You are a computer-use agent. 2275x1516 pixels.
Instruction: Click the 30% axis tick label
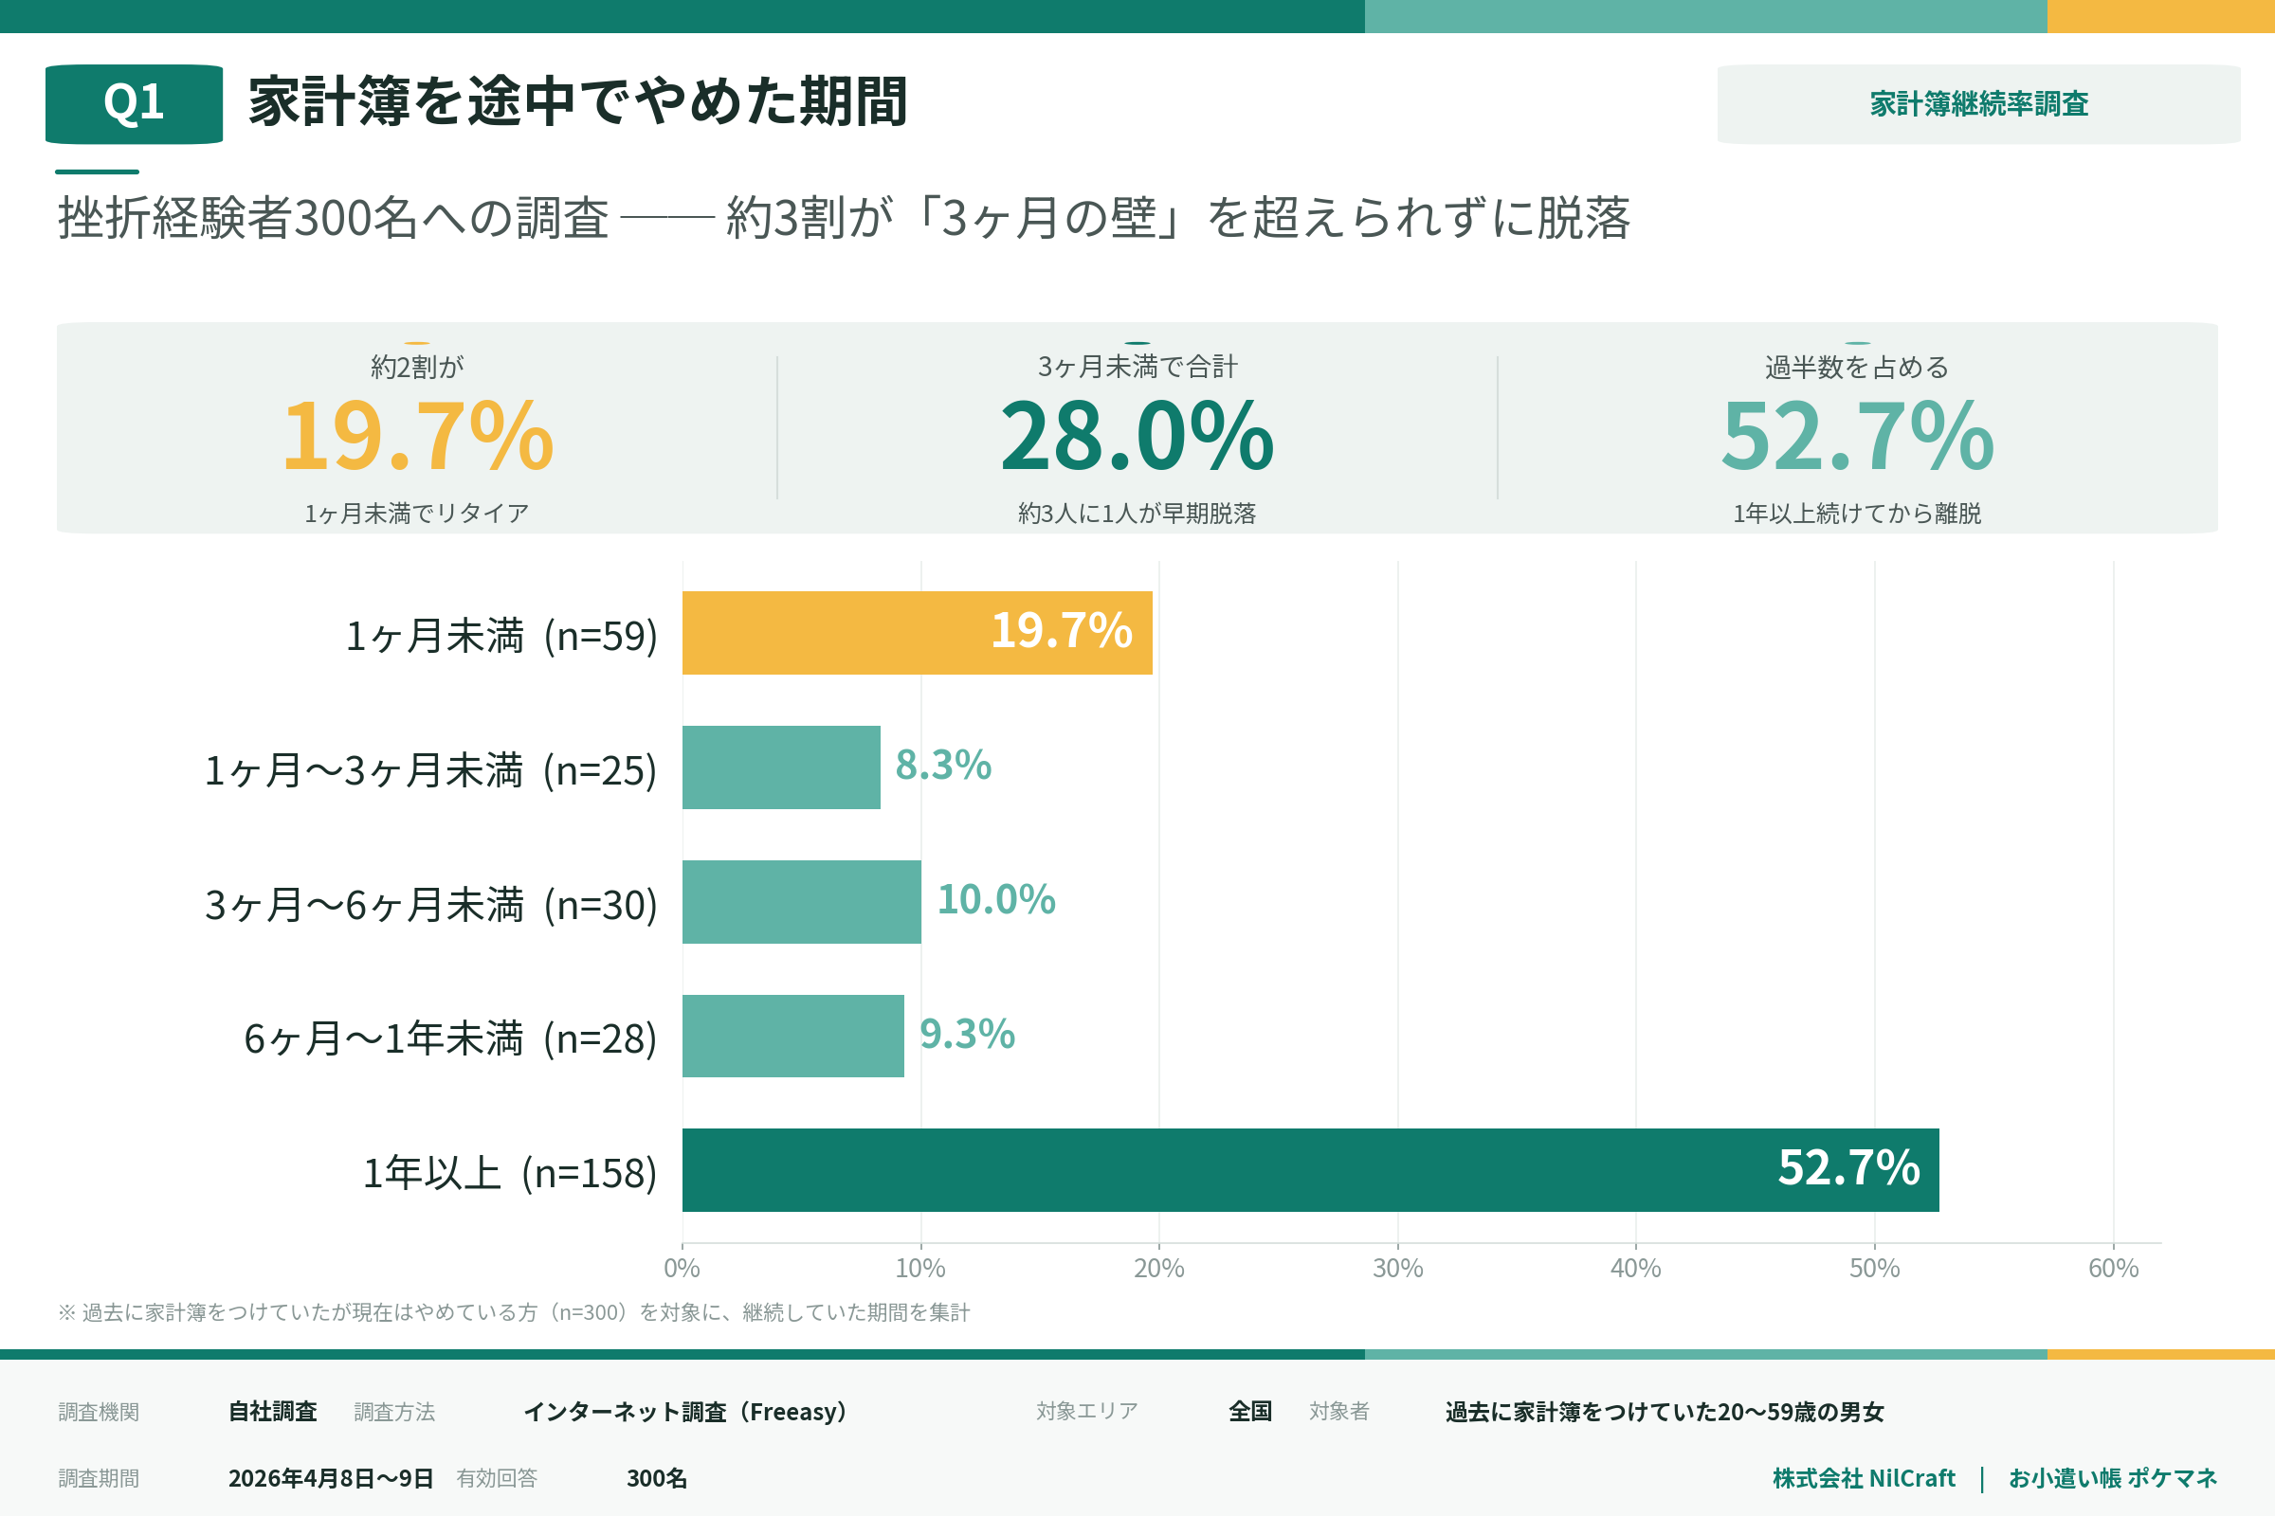[1396, 1268]
